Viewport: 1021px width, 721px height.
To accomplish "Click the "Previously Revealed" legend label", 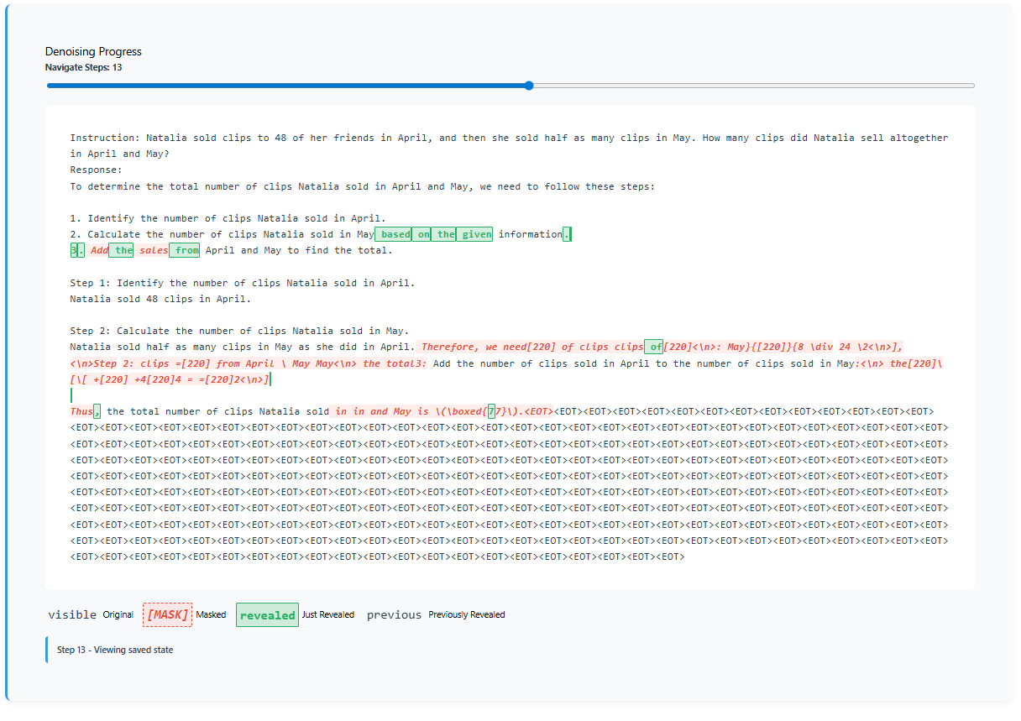I will click(467, 614).
